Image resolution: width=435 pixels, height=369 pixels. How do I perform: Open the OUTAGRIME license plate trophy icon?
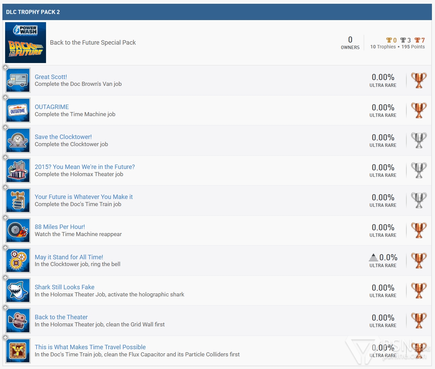[x=18, y=110]
